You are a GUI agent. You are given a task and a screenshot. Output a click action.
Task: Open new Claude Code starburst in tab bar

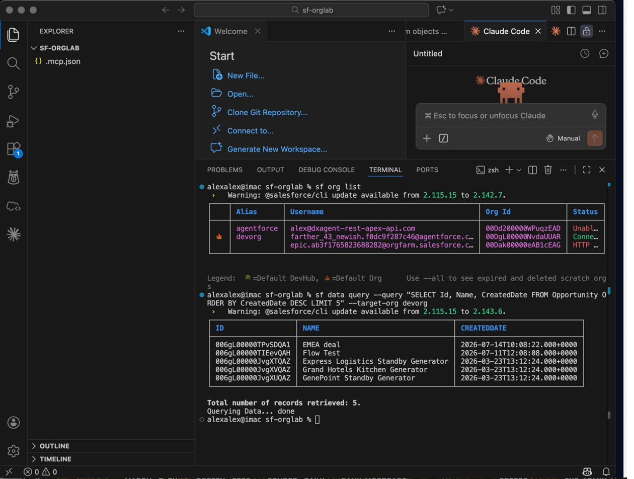pos(556,31)
